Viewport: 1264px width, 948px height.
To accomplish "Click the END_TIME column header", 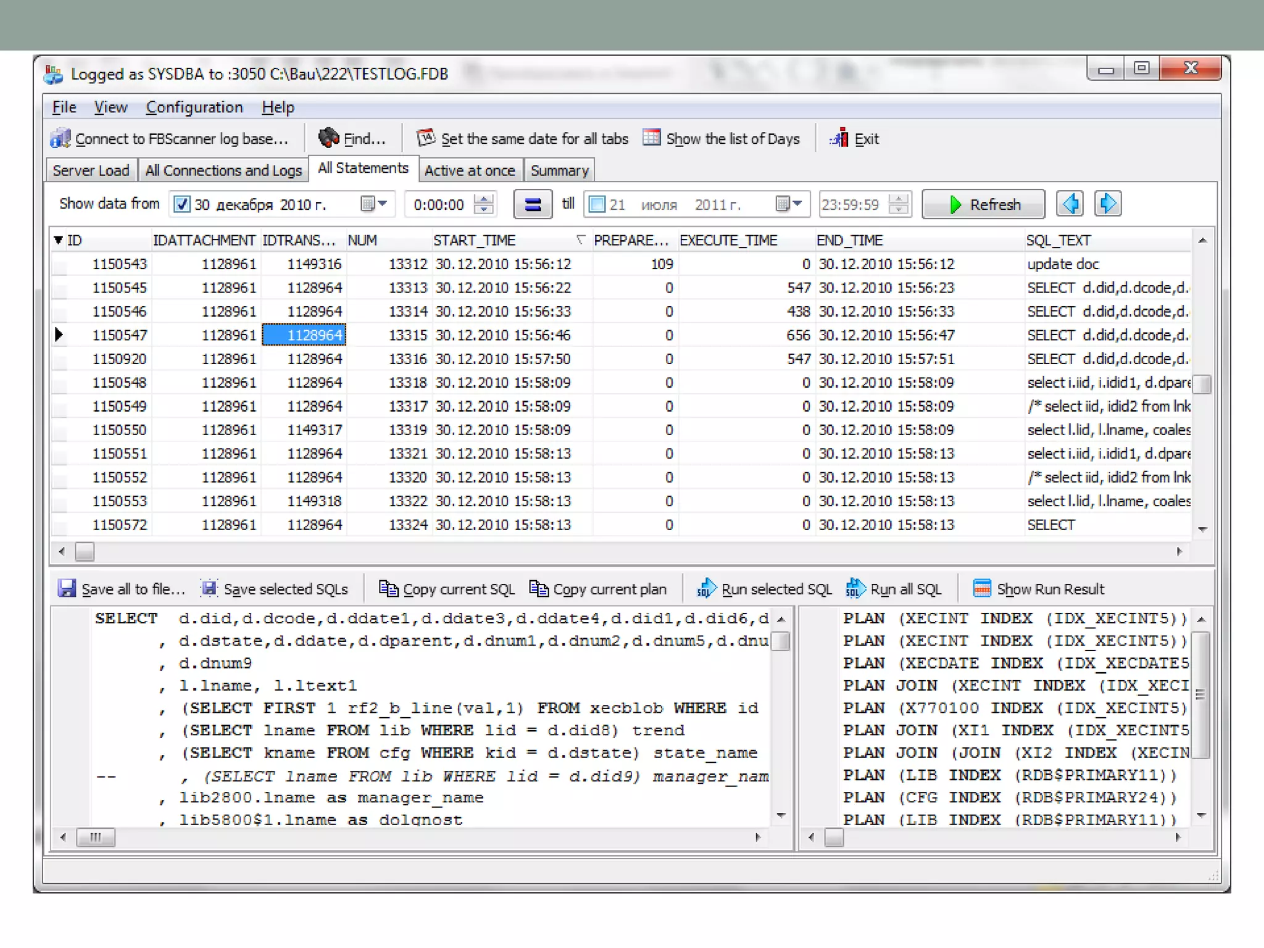I will pyautogui.click(x=919, y=240).
